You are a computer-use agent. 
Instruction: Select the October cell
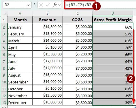(x=20, y=88)
